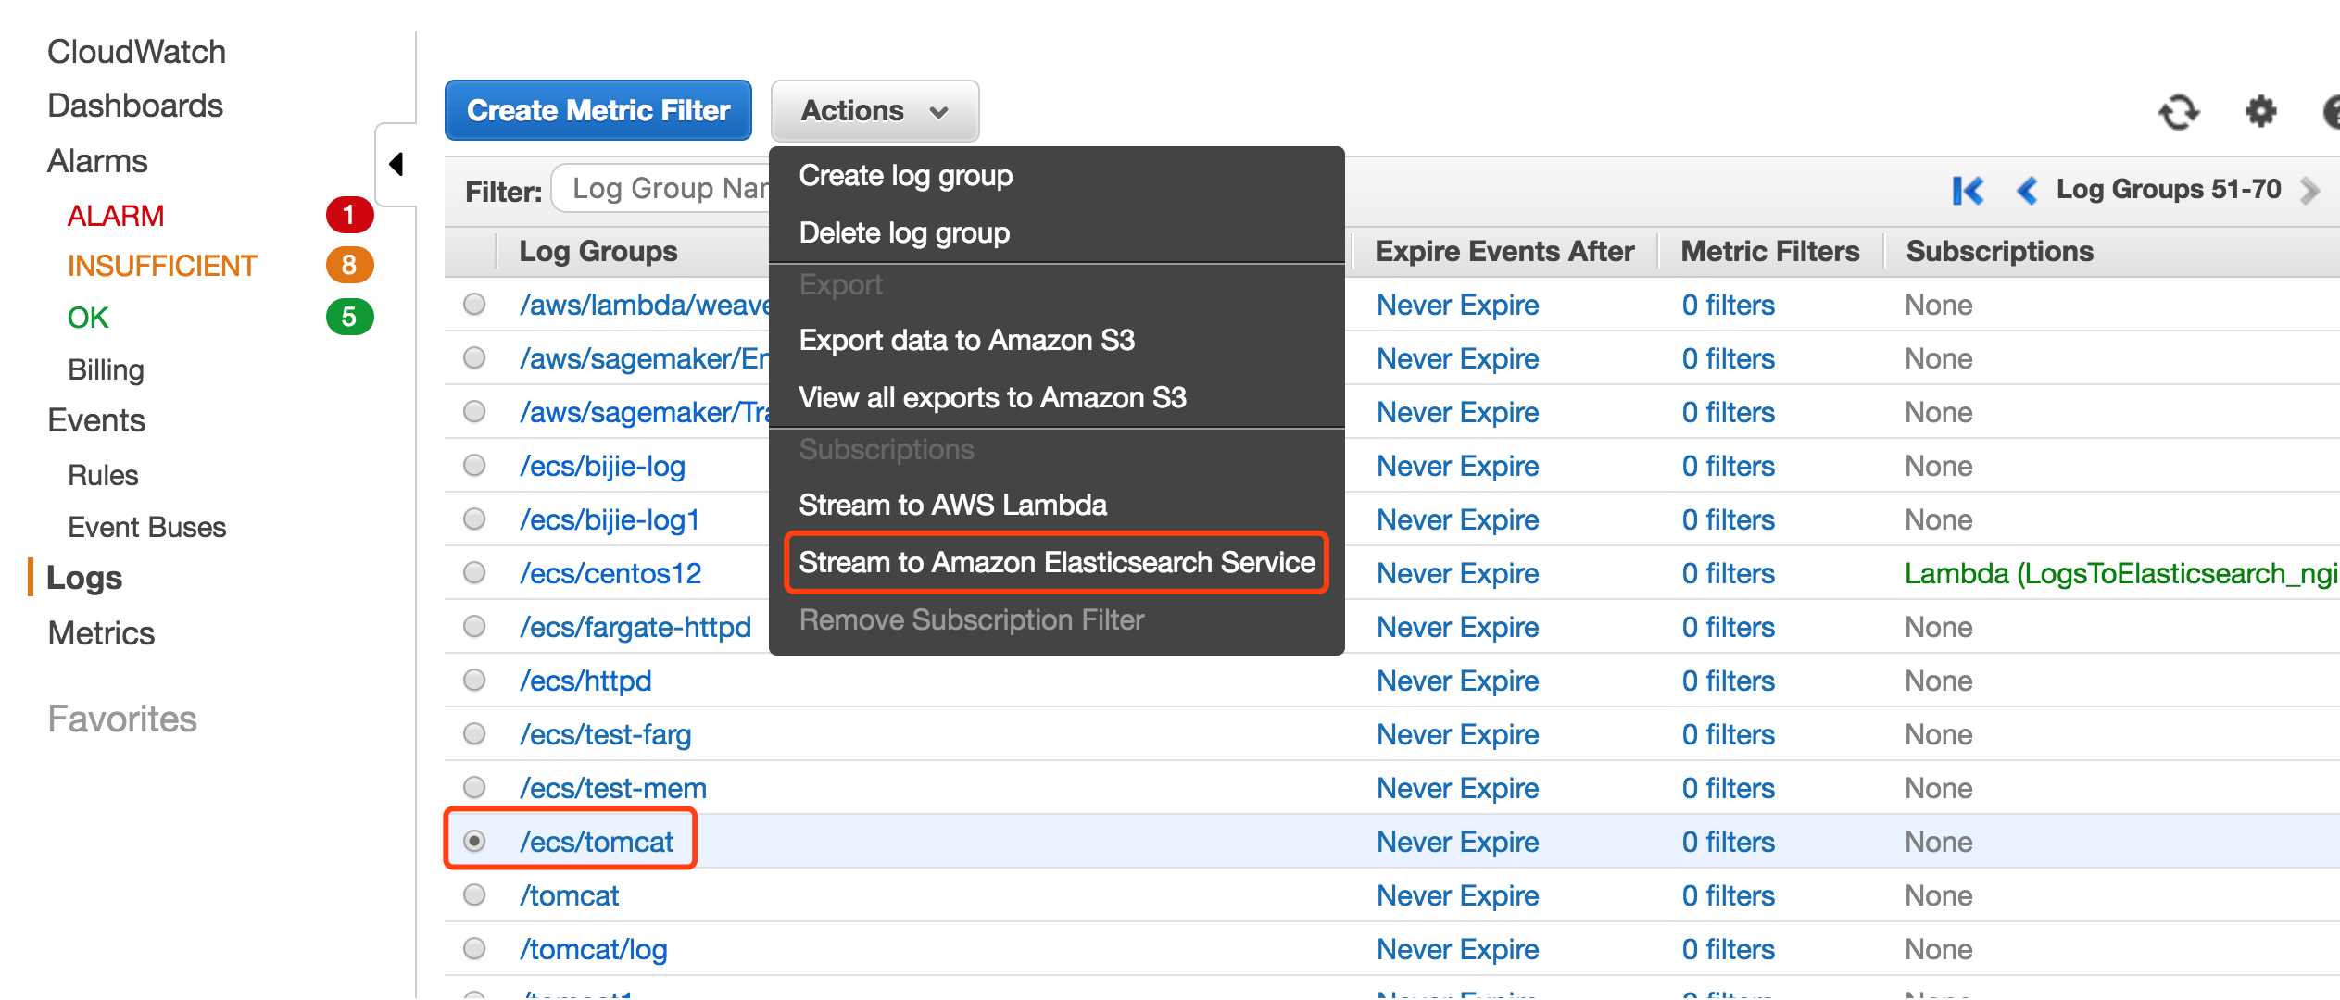Go to next log groups page
This screenshot has height=1000, width=2340.
pos(2310,191)
